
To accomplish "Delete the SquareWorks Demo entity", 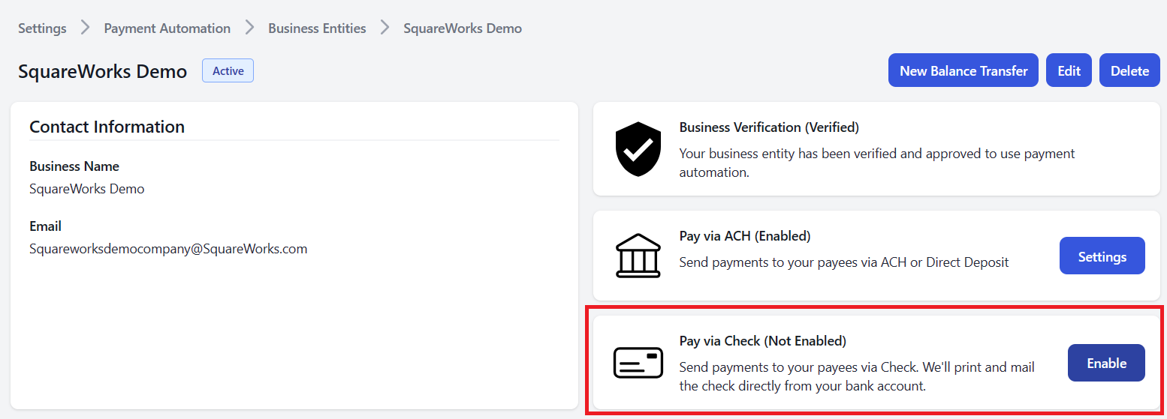I will 1129,70.
